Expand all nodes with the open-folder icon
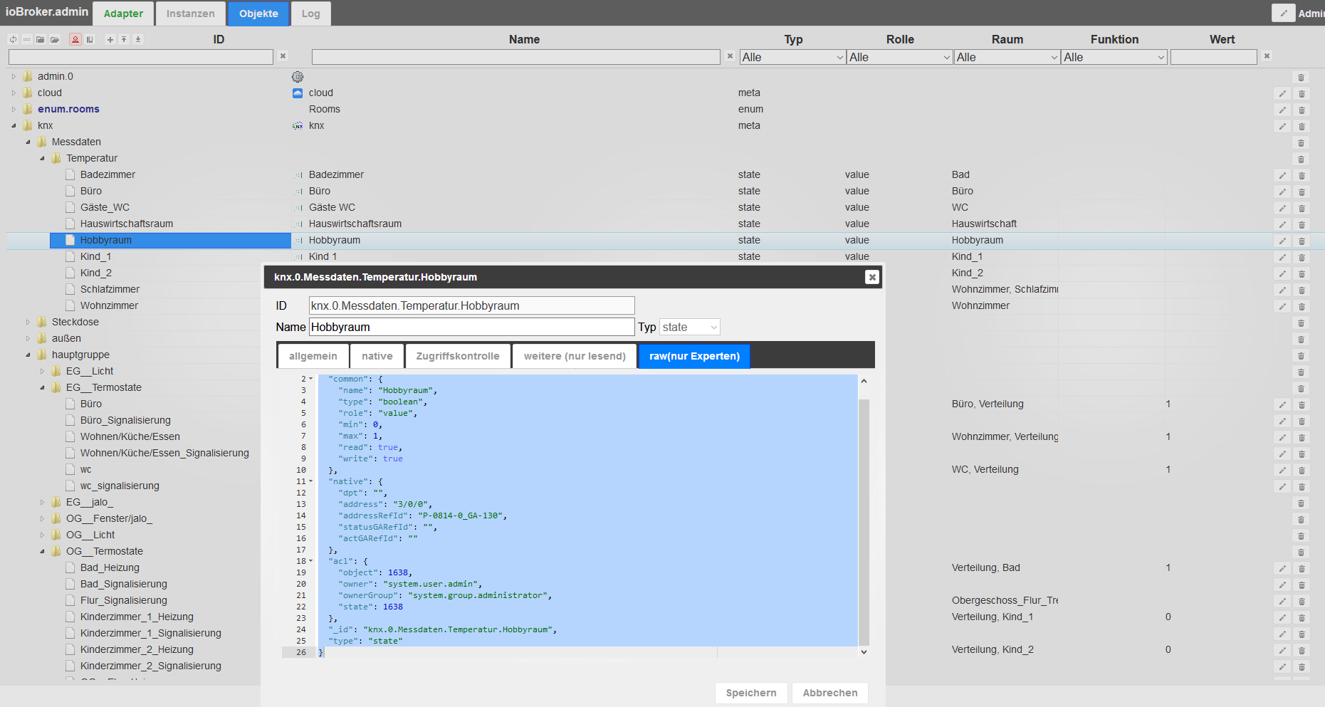Screen dimensions: 1325x707 (x=55, y=40)
